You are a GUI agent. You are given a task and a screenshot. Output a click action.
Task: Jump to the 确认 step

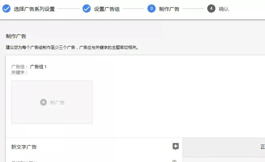(224, 9)
